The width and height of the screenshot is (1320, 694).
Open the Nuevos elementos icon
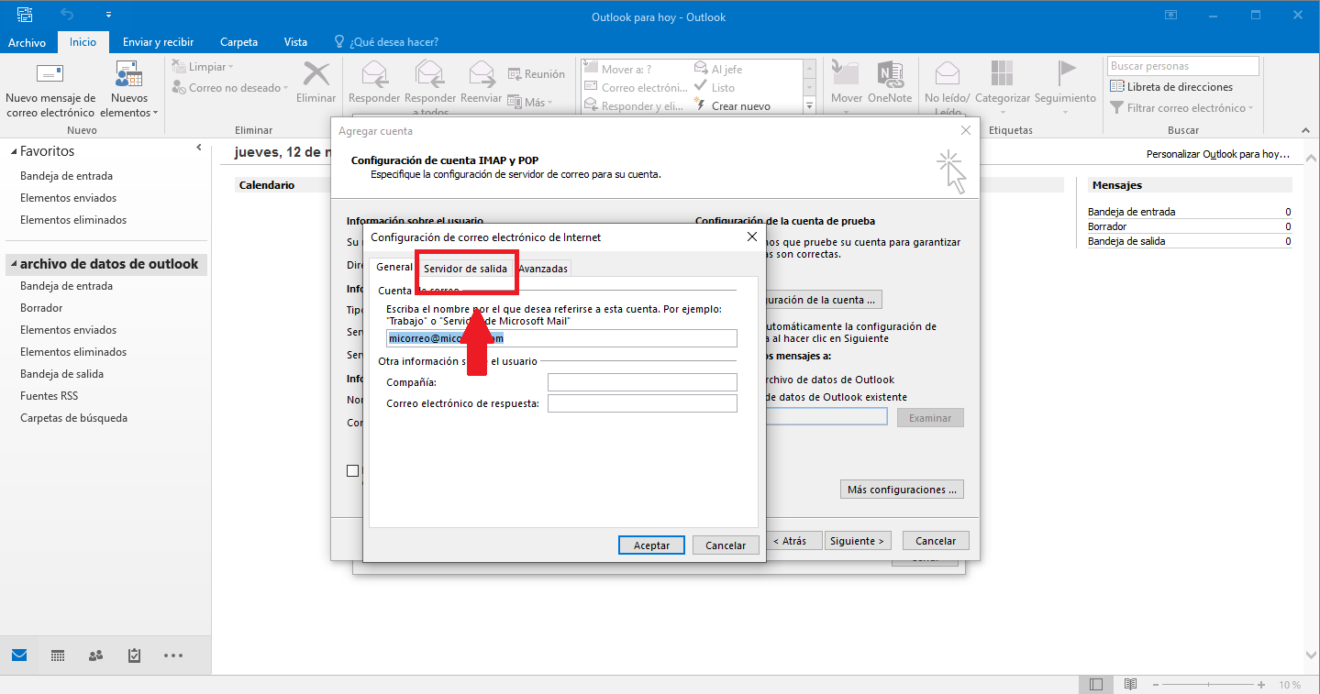[129, 75]
